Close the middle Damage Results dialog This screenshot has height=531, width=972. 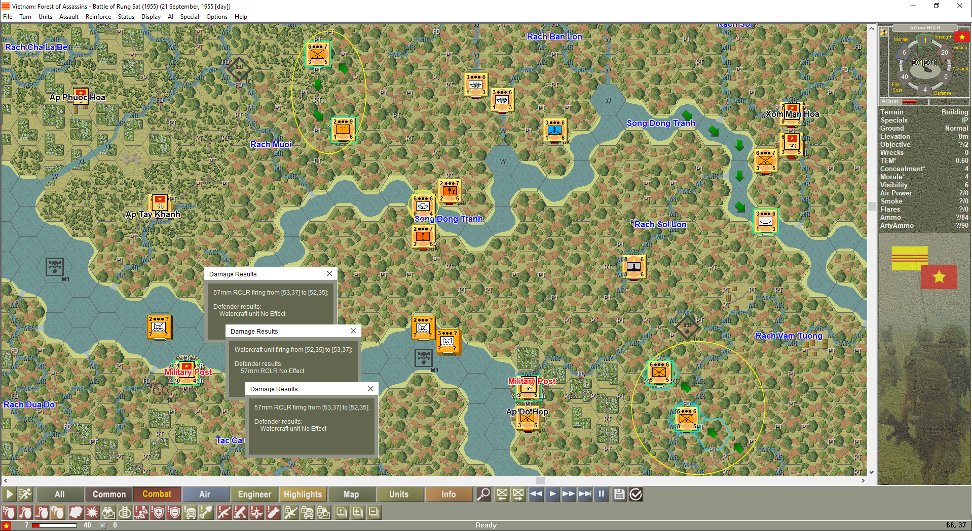(353, 331)
